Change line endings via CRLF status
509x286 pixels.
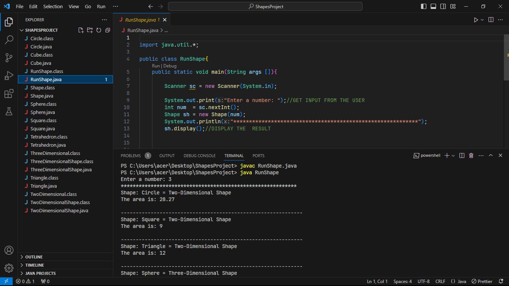pos(440,282)
